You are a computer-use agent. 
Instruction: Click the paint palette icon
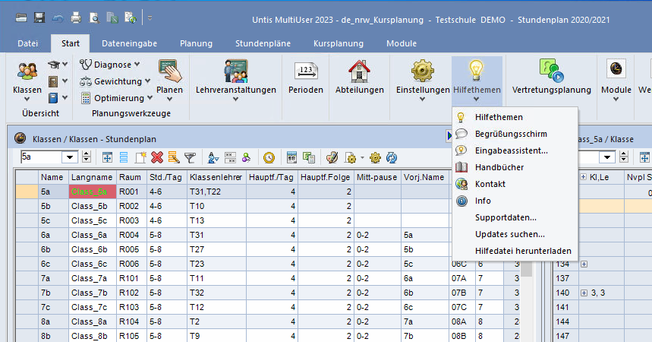point(332,157)
